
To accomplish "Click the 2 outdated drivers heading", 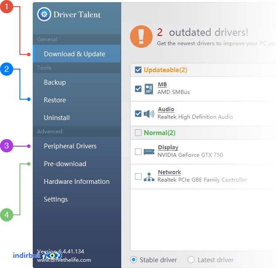I will 203,32.
